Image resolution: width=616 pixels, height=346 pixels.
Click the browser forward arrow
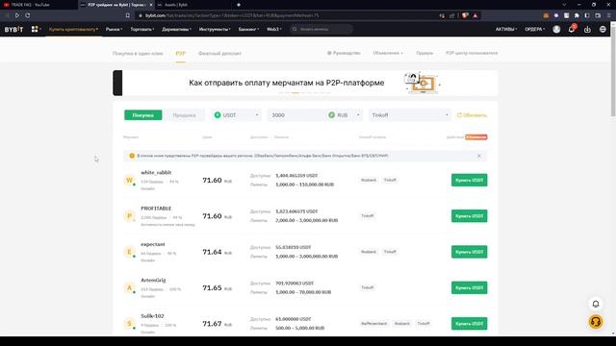(17, 15)
